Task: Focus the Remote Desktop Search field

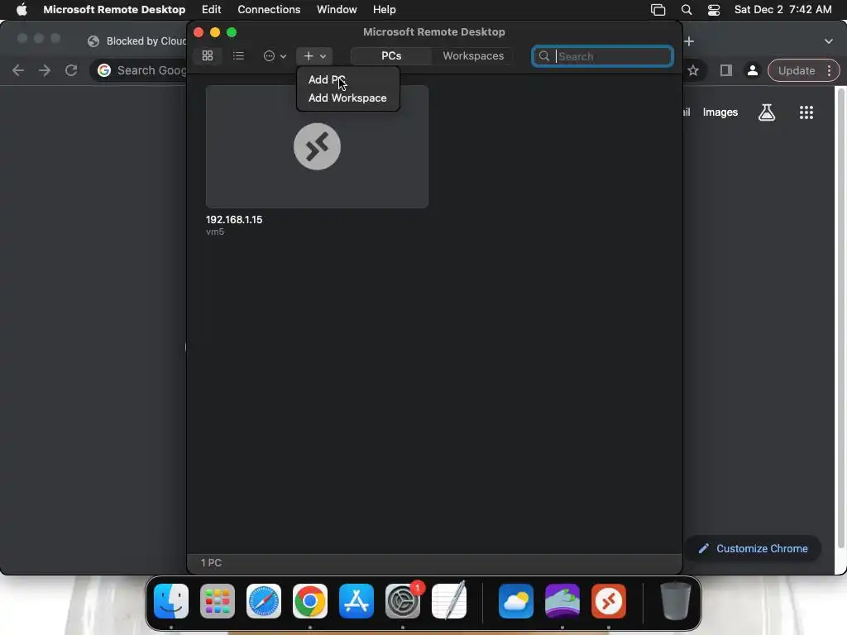Action: (x=602, y=56)
